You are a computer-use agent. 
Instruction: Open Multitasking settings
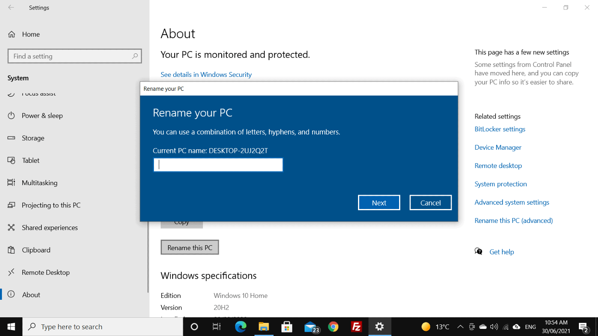pyautogui.click(x=39, y=183)
